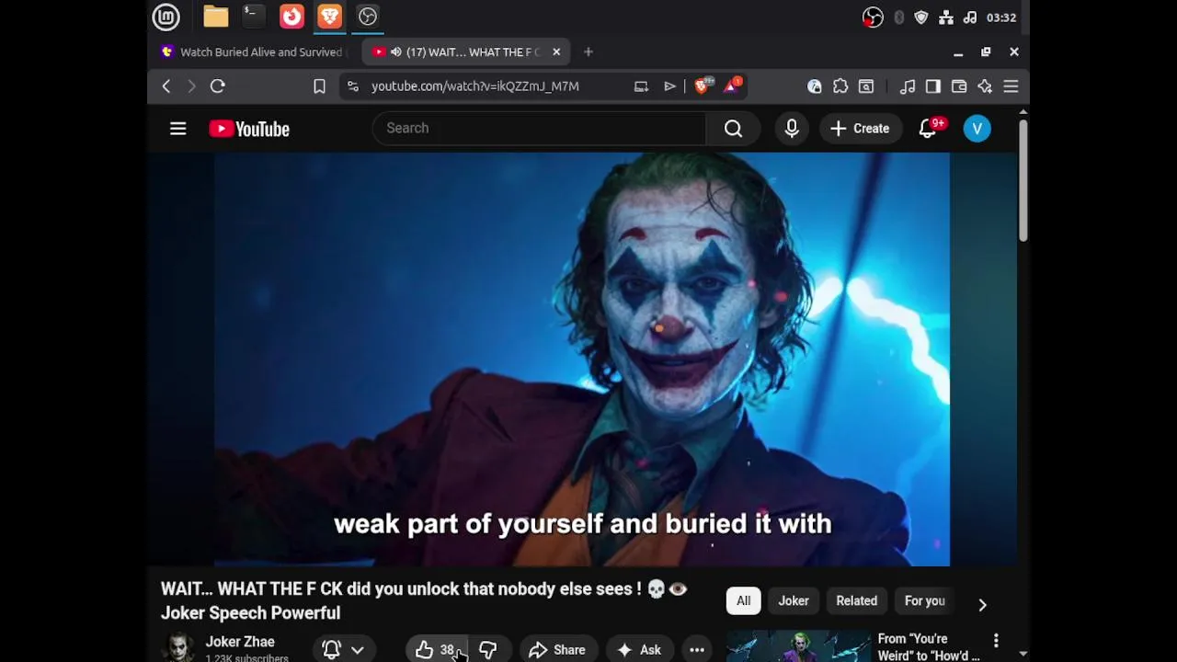Select the active 'WAIT… WHAT THE F' tab
This screenshot has width=1177, height=662.
(464, 51)
